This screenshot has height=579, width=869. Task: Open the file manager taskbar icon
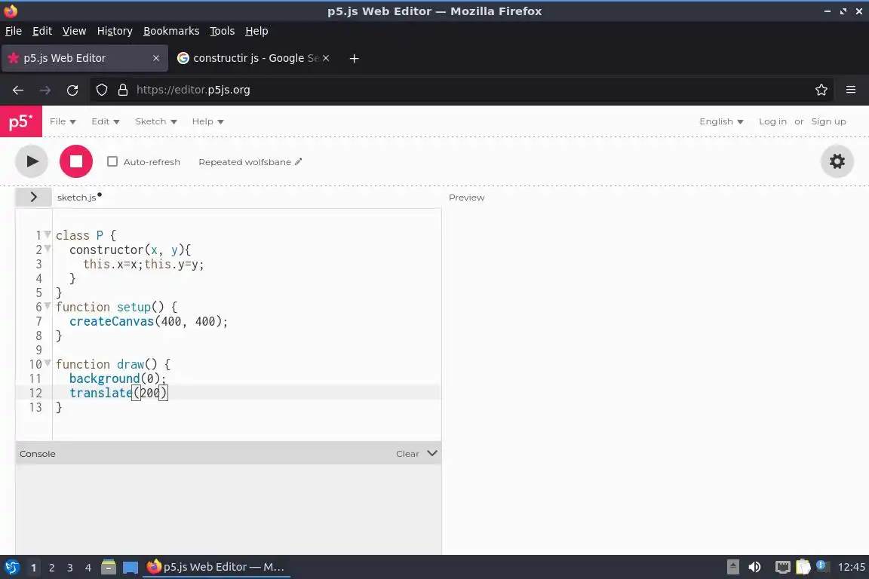(109, 567)
